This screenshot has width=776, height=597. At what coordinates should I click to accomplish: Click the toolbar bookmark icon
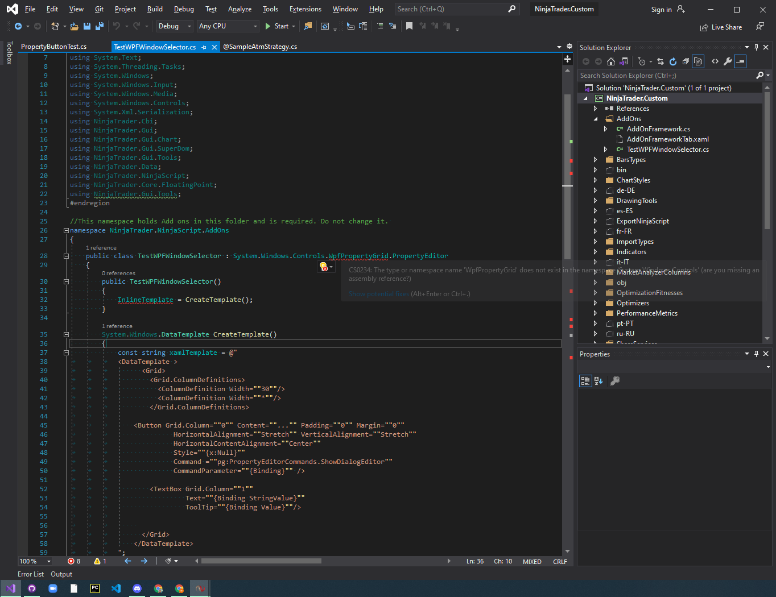pyautogui.click(x=409, y=26)
